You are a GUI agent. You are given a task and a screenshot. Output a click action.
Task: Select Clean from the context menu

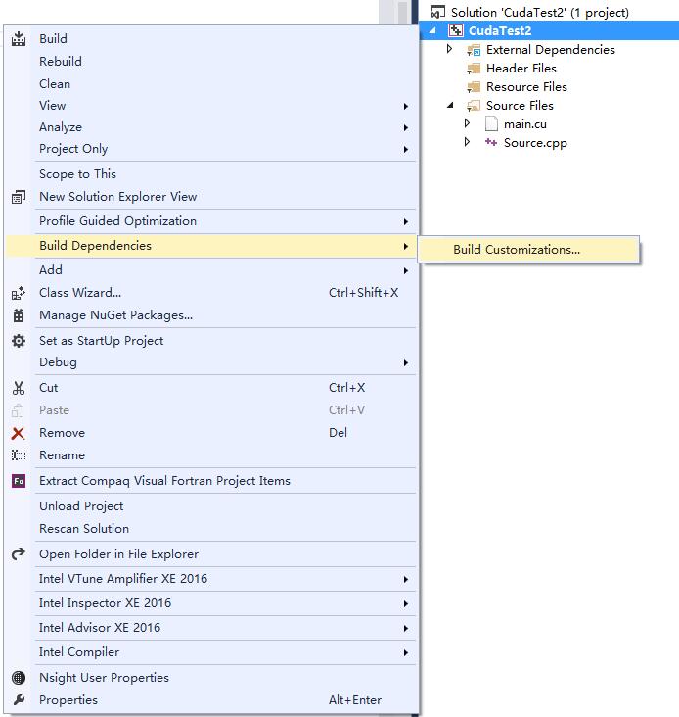tap(211, 84)
